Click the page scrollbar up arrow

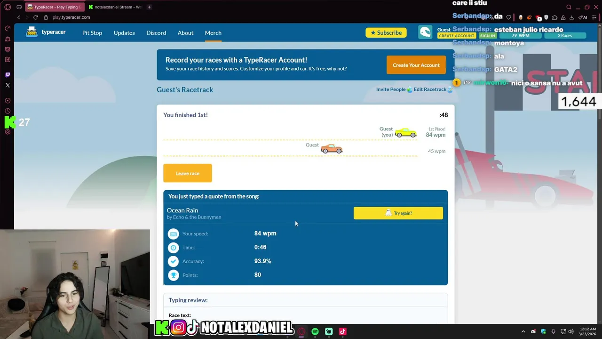click(599, 26)
